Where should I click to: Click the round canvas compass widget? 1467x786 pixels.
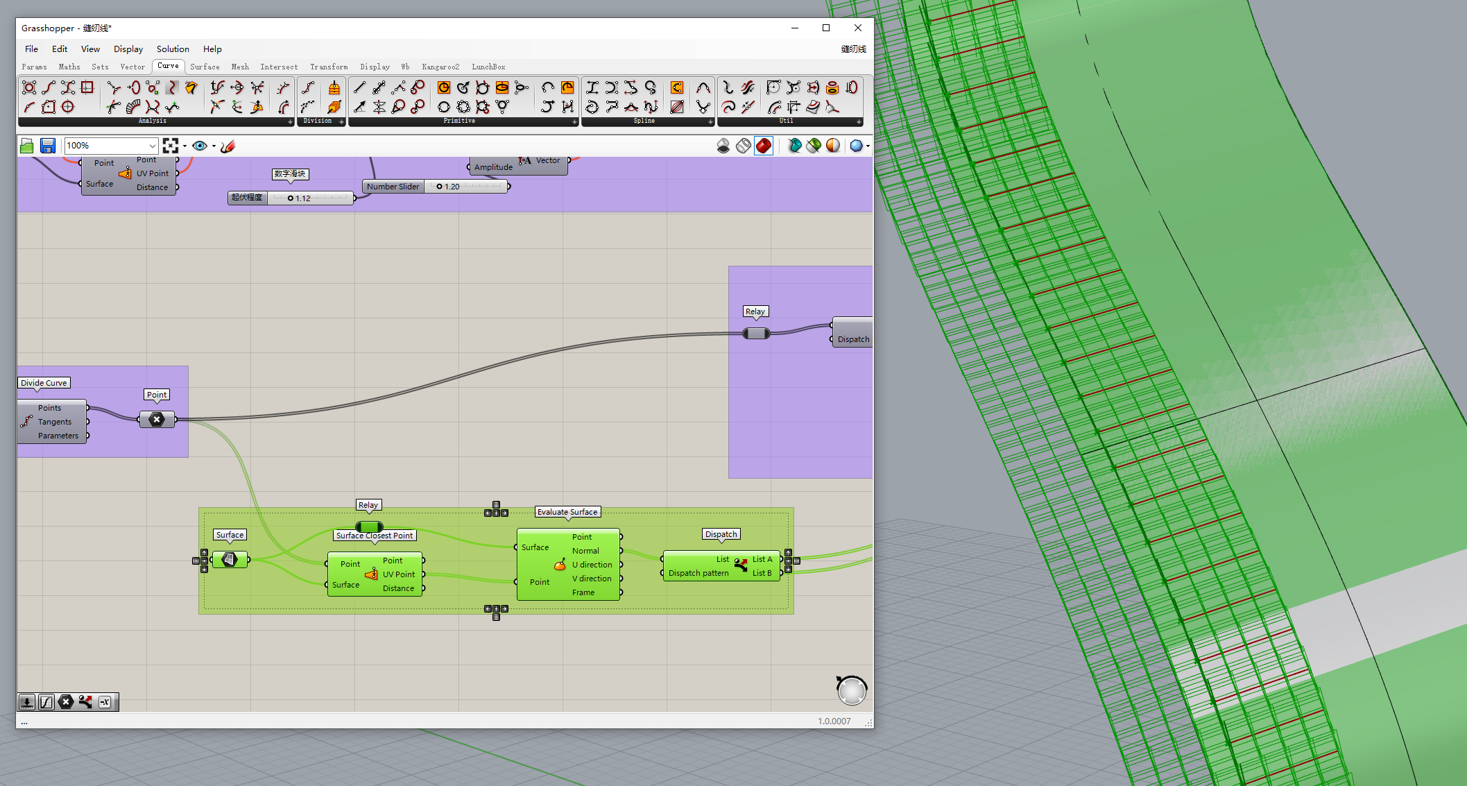[851, 690]
